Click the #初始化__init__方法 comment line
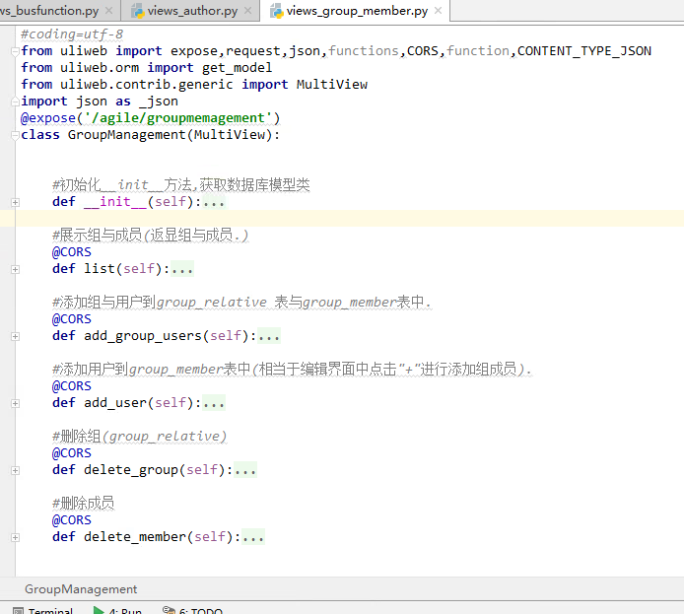Screen dimensions: 684x614 pos(181,185)
